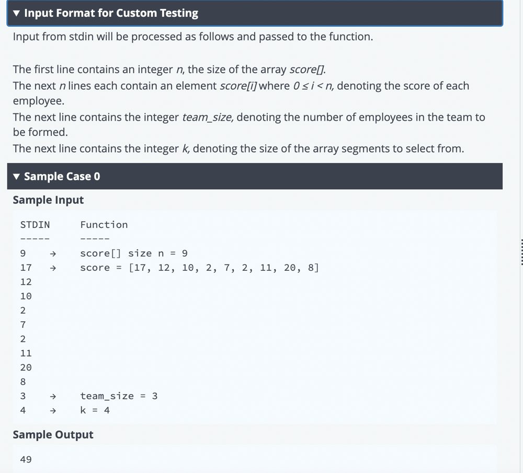The width and height of the screenshot is (523, 473).
Task: Click the STDIN value 20 in sample input
Action: (26, 367)
